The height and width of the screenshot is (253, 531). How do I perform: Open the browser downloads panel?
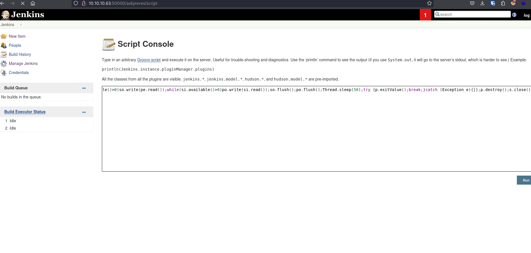click(482, 3)
